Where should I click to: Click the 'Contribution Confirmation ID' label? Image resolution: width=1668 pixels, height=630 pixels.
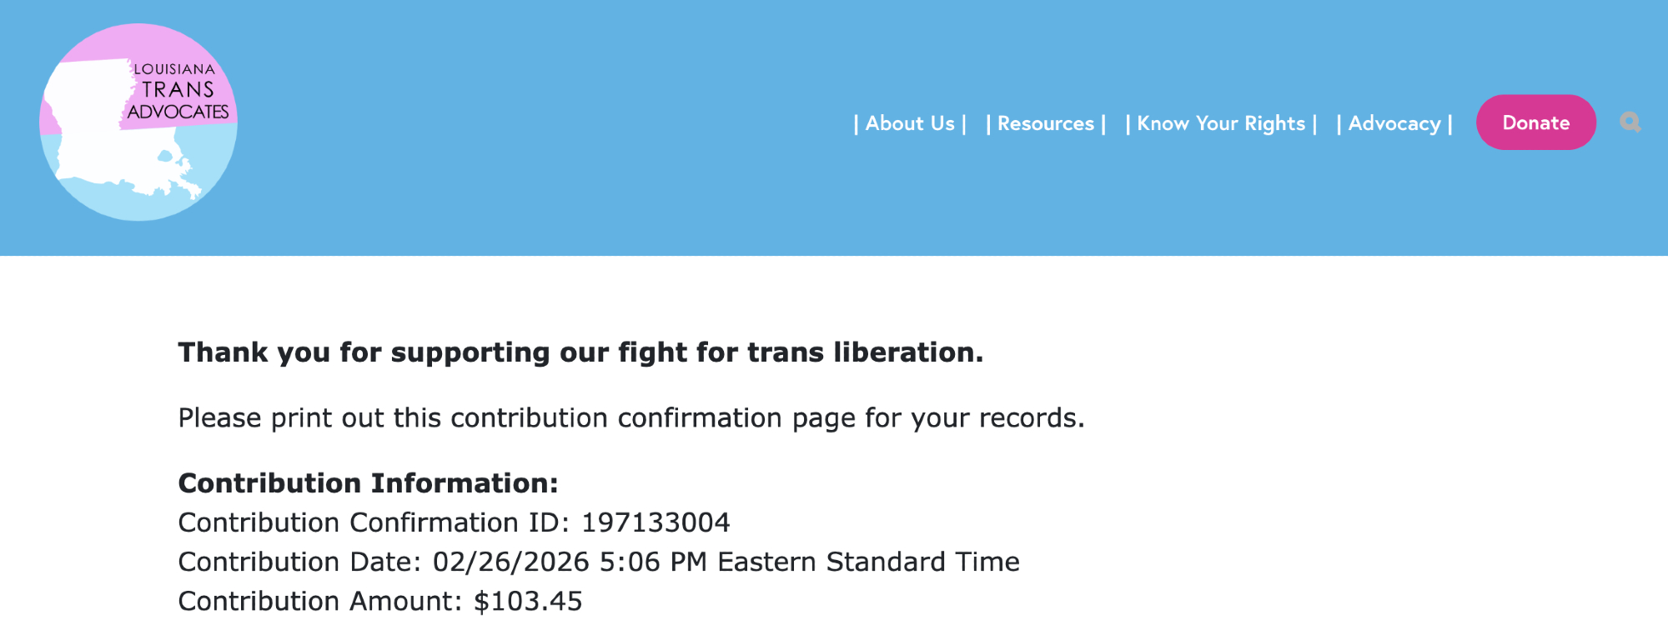(373, 522)
